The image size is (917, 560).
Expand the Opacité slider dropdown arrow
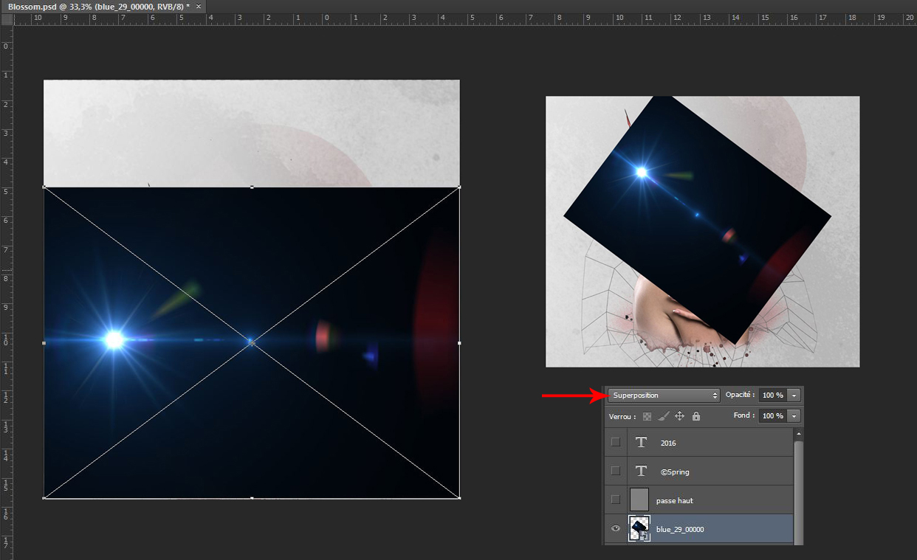[x=794, y=395]
